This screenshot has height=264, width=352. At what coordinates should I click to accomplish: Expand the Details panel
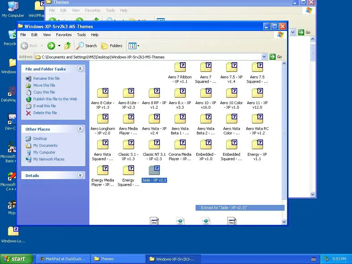click(80, 175)
